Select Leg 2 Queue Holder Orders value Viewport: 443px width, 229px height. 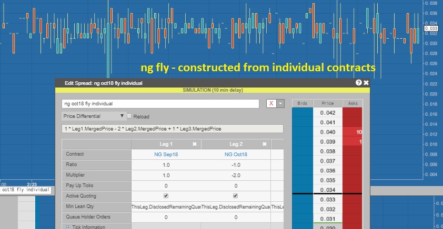point(236,217)
